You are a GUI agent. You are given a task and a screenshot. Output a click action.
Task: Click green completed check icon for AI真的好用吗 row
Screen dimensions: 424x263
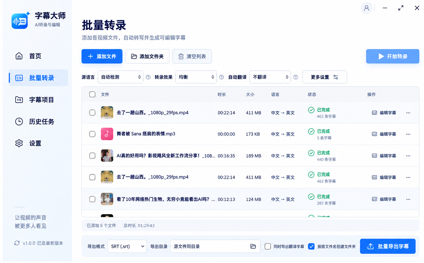coord(311,153)
